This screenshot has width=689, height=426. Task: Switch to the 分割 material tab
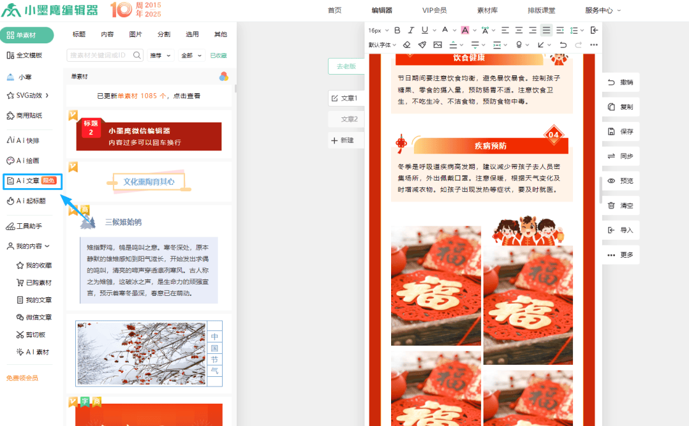[x=163, y=34]
